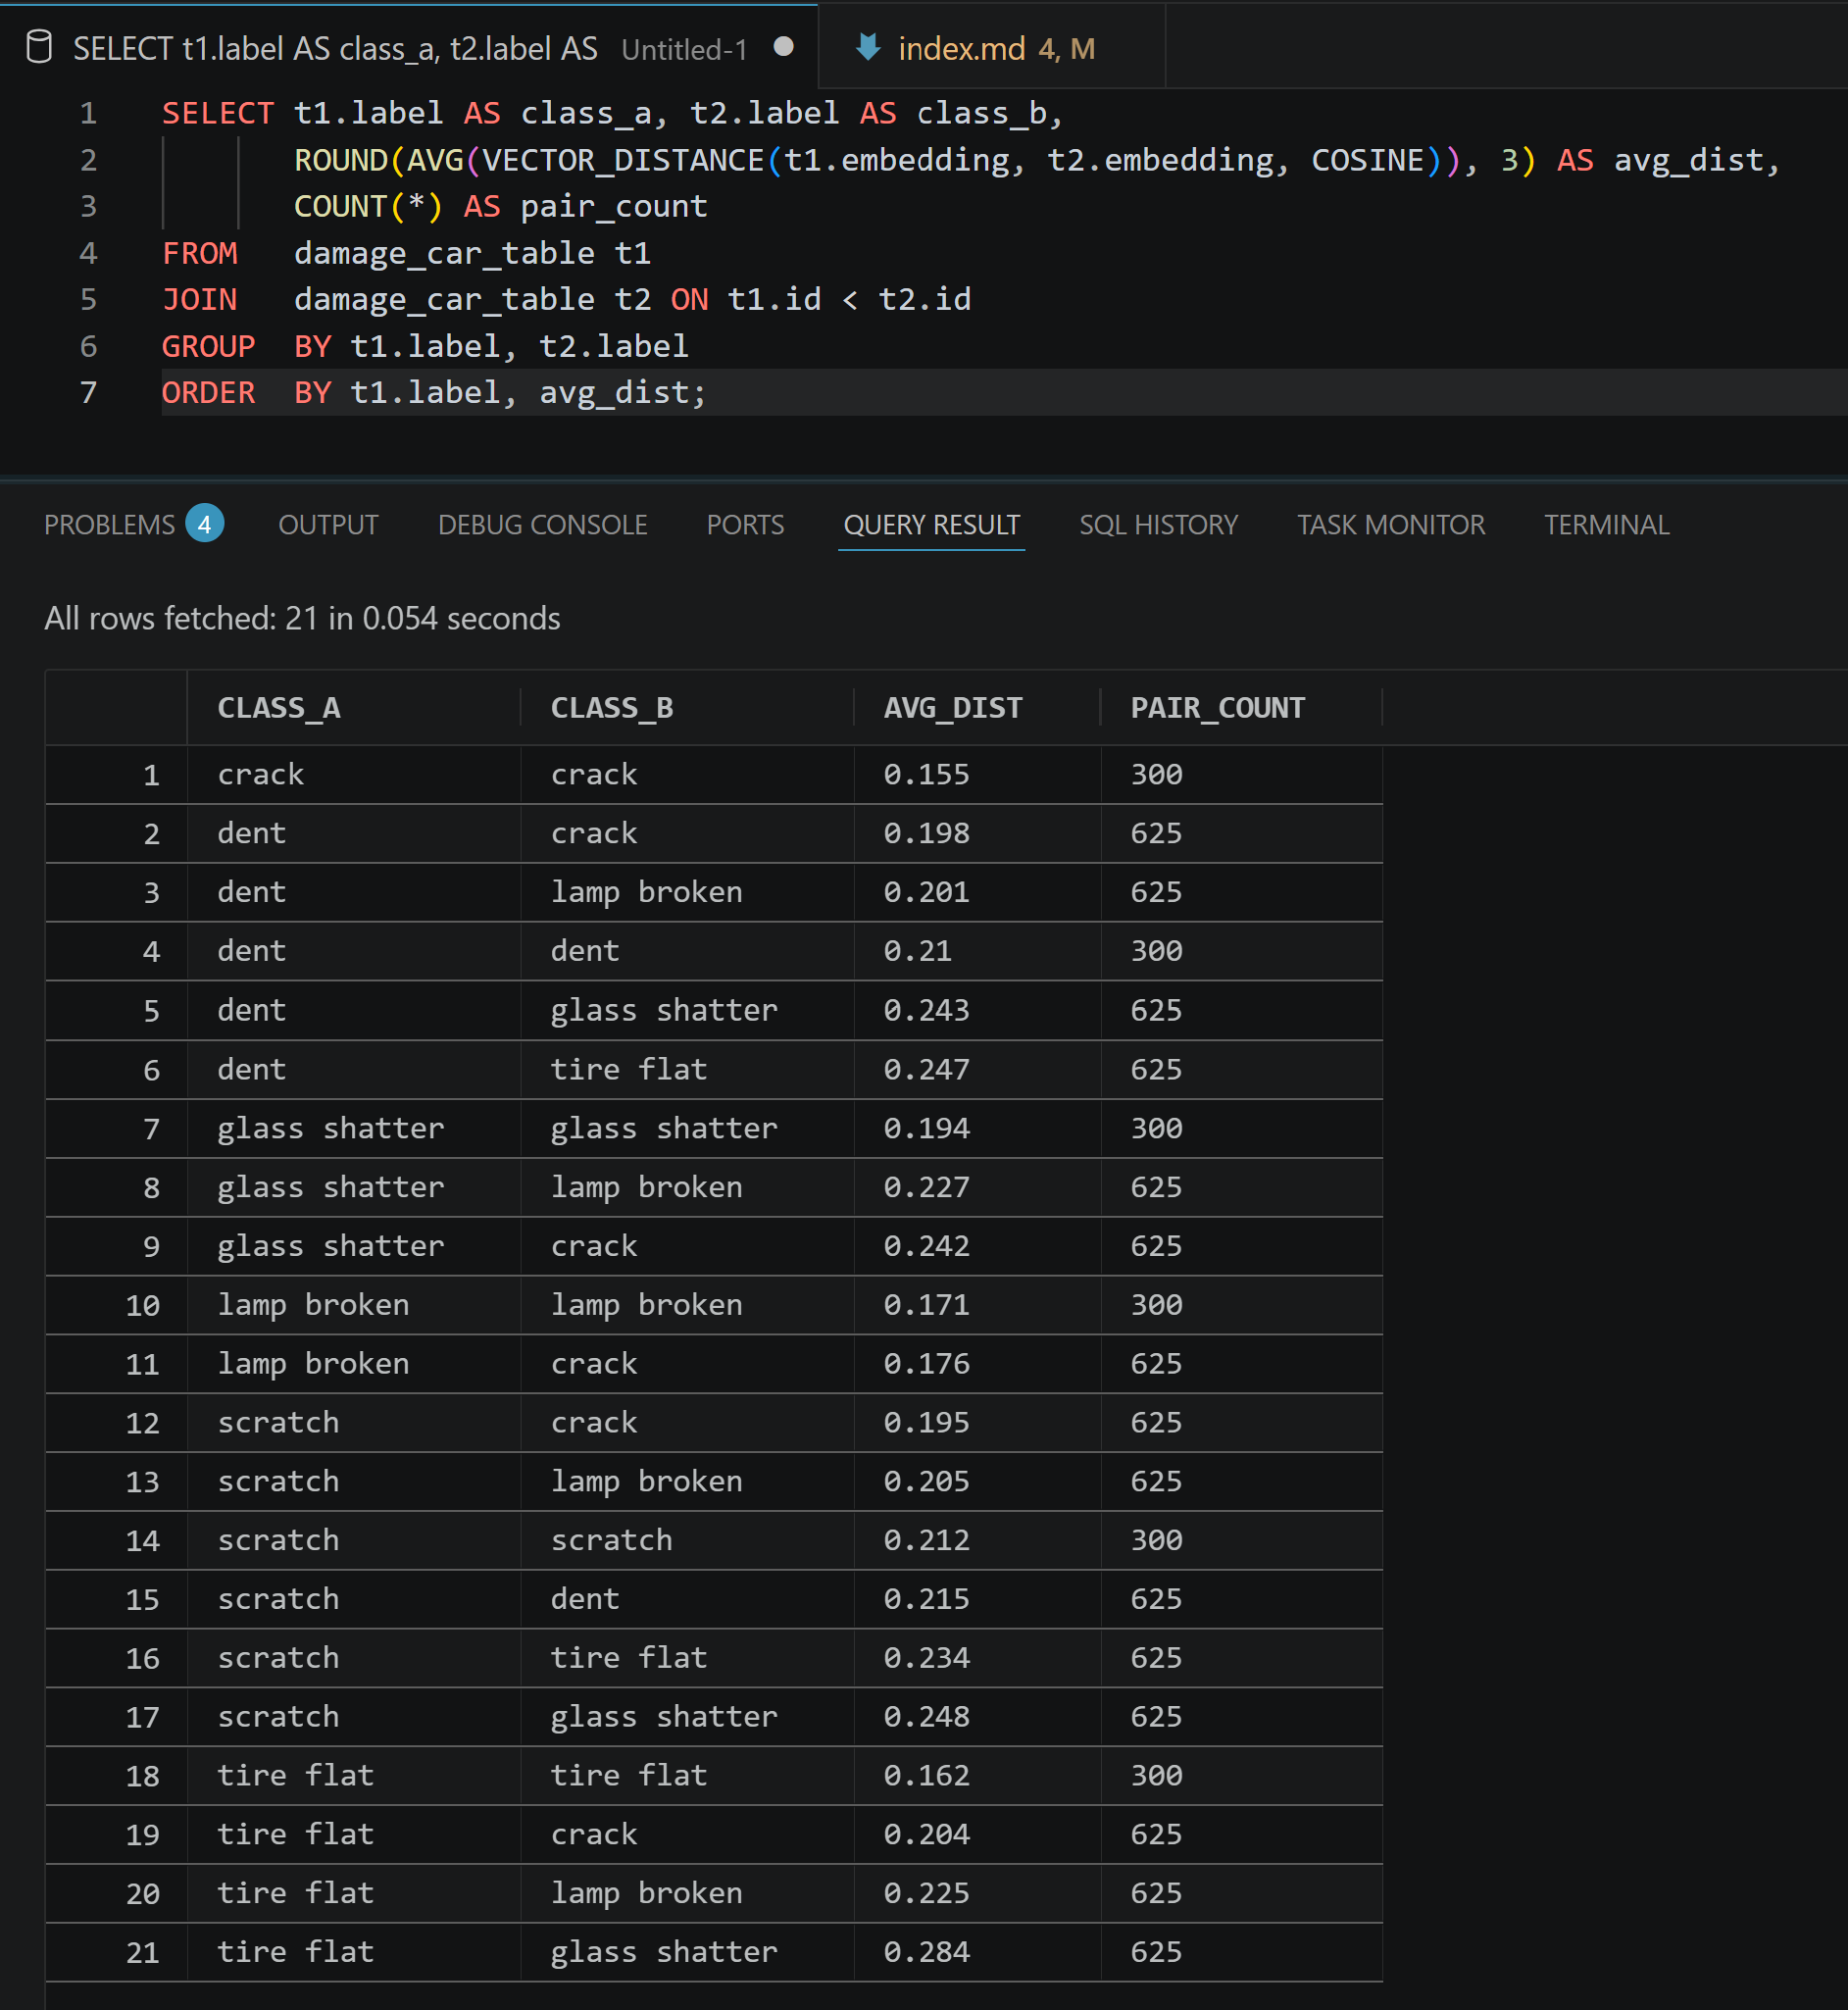Click the ORDER keyword on line 7
This screenshot has height=2010, width=1848.
(x=209, y=393)
